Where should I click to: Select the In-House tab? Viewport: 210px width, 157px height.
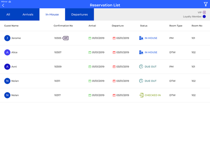click(x=52, y=14)
